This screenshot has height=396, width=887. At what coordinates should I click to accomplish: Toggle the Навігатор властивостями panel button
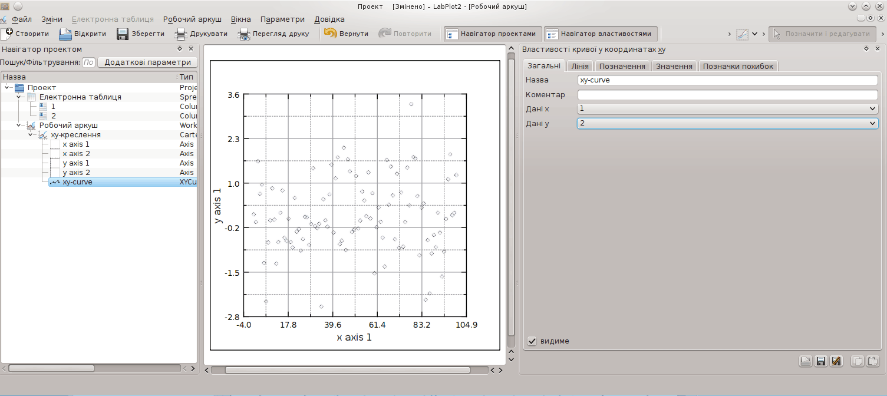click(x=600, y=34)
